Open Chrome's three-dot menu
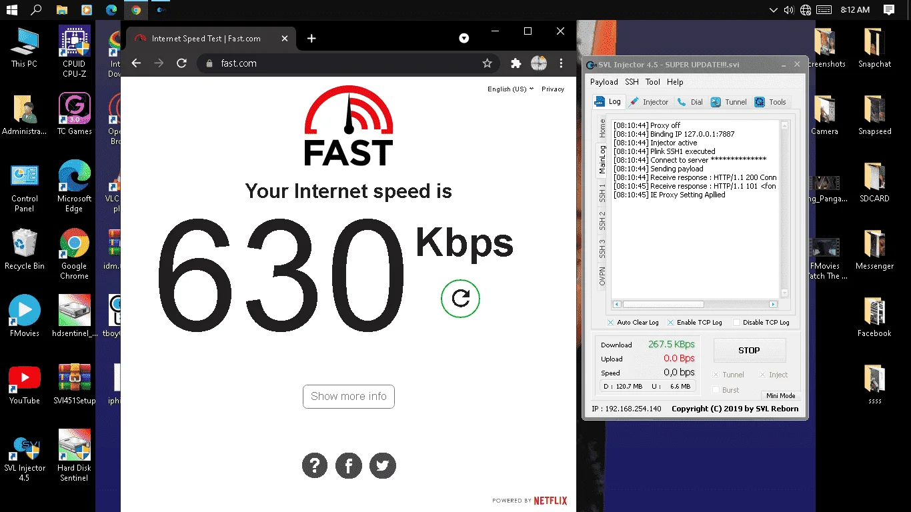Screen dimensions: 911x512 pyautogui.click(x=561, y=63)
